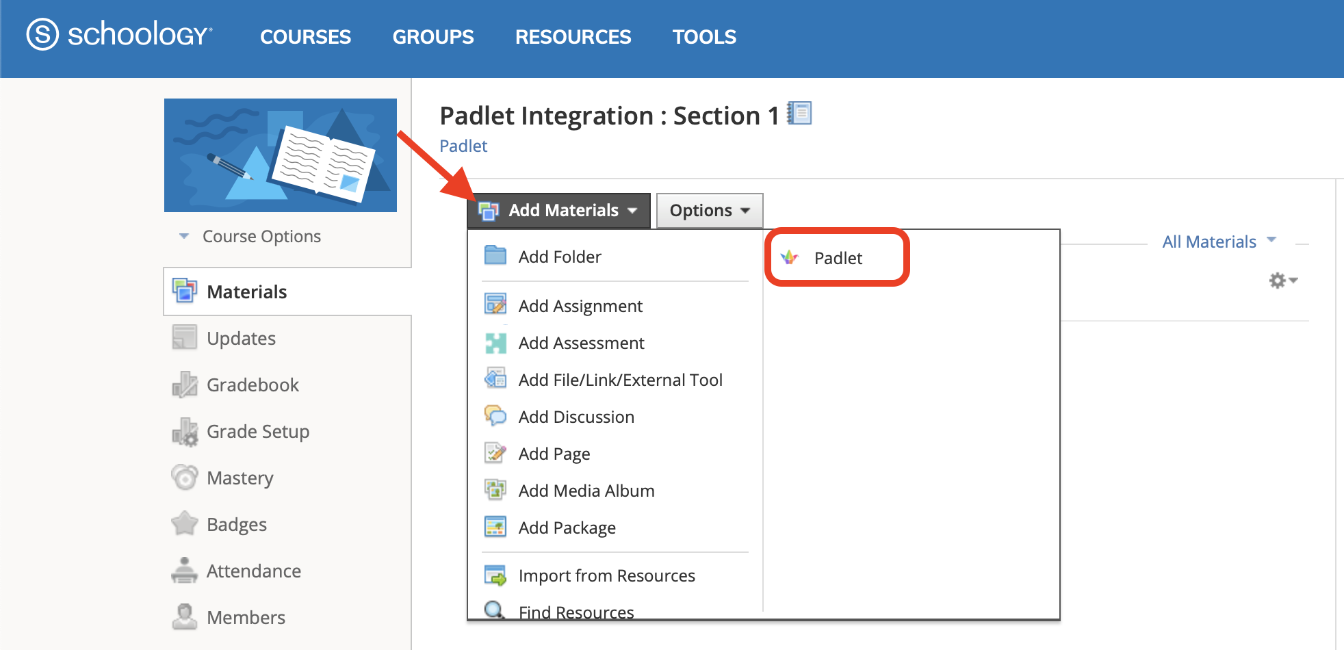Open the Attendance text link
1344x650 pixels.
254,571
